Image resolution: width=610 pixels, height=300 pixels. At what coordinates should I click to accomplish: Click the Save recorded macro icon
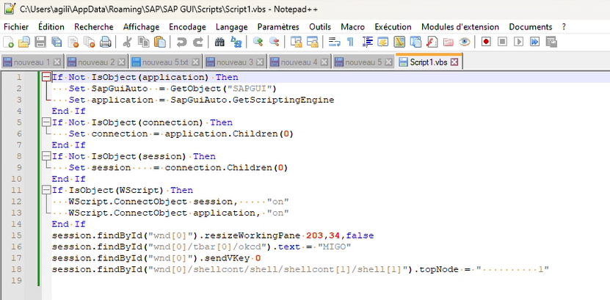(551, 42)
